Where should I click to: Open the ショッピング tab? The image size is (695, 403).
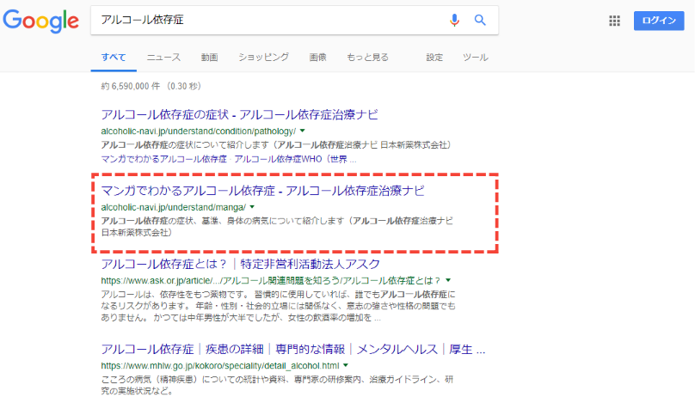coord(263,57)
